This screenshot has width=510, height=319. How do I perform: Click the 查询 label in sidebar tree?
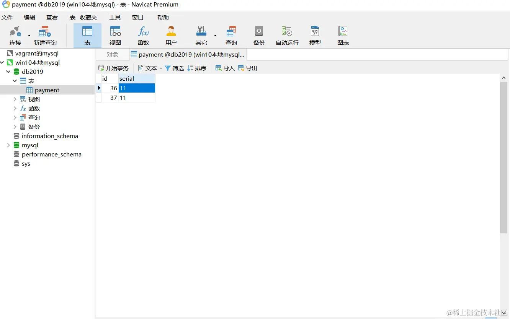coord(34,117)
